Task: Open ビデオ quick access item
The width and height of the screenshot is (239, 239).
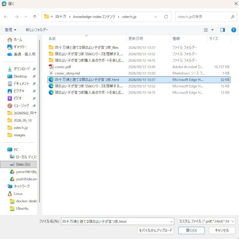Action: click(15, 98)
